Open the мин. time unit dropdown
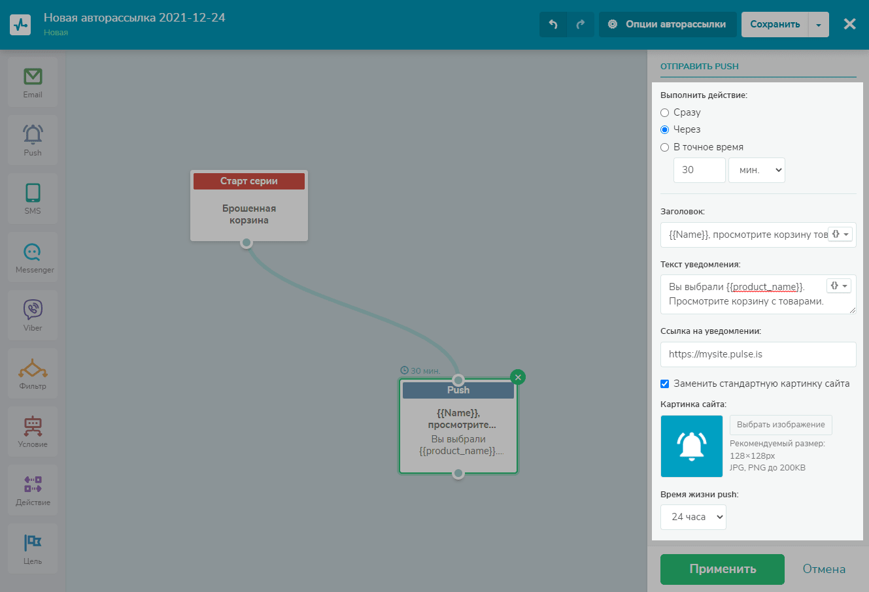The height and width of the screenshot is (592, 869). coord(757,170)
